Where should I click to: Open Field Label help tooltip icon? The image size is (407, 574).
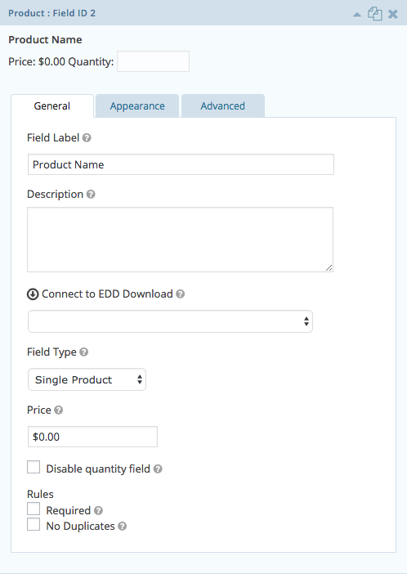click(x=87, y=138)
